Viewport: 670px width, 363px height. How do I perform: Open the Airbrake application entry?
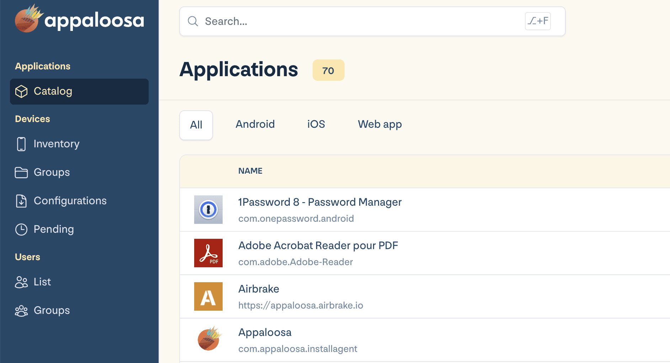[x=259, y=289]
